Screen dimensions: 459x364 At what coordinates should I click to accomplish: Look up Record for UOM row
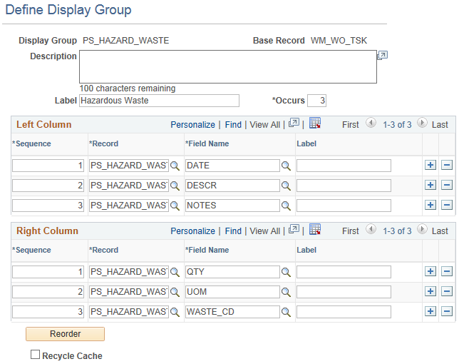[175, 292]
